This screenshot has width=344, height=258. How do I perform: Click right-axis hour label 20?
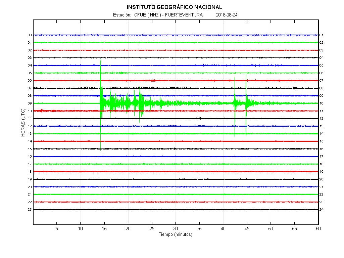322,179
